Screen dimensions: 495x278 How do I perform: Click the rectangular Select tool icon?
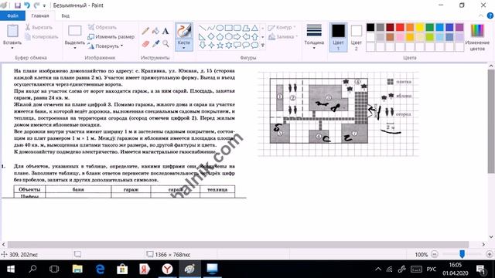(75, 31)
